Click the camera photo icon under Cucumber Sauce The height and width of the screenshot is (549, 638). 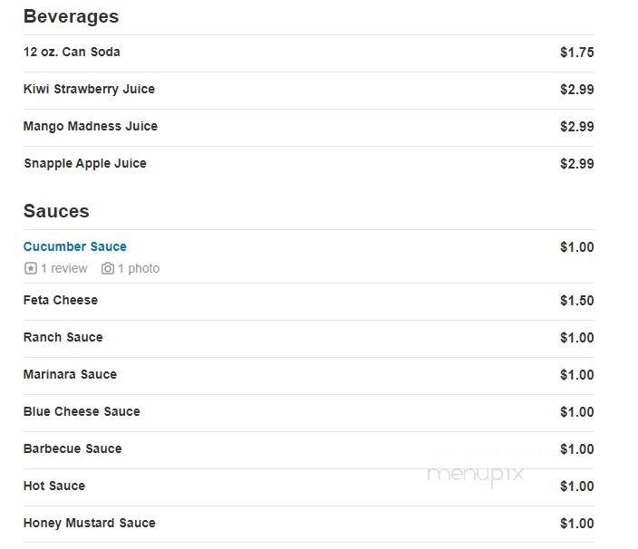pos(108,268)
